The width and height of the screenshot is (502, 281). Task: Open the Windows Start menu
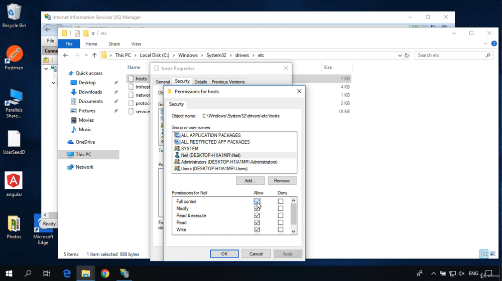click(9, 273)
